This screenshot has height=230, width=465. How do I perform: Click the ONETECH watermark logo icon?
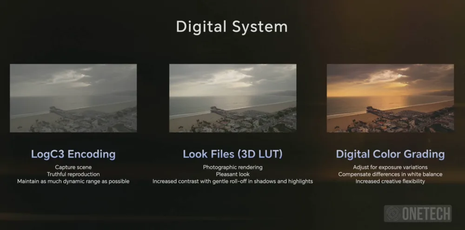(x=393, y=213)
